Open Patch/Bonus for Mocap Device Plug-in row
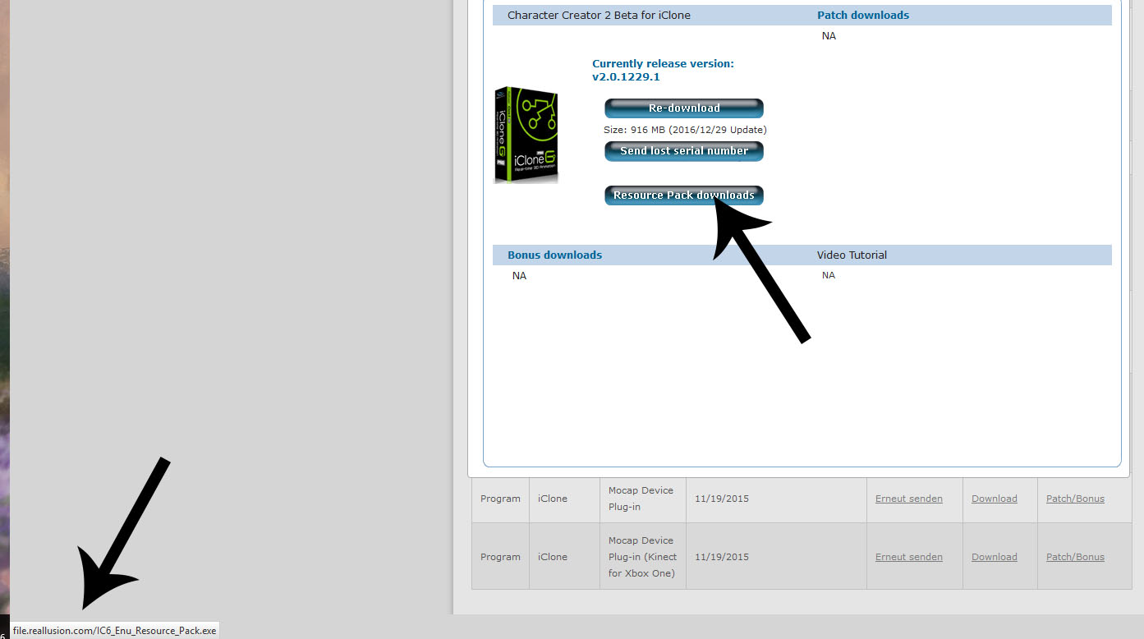The height and width of the screenshot is (639, 1144). pos(1075,499)
